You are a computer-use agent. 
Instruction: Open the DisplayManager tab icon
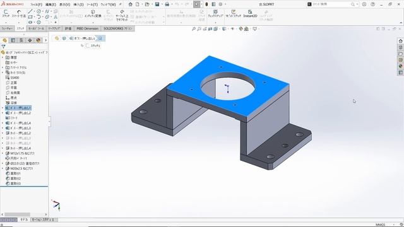[x=39, y=40]
